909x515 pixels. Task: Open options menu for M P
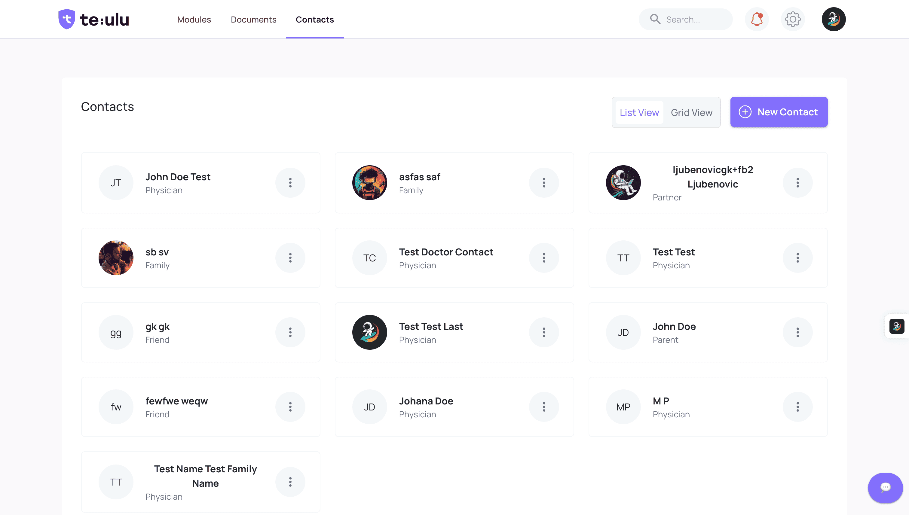797,407
